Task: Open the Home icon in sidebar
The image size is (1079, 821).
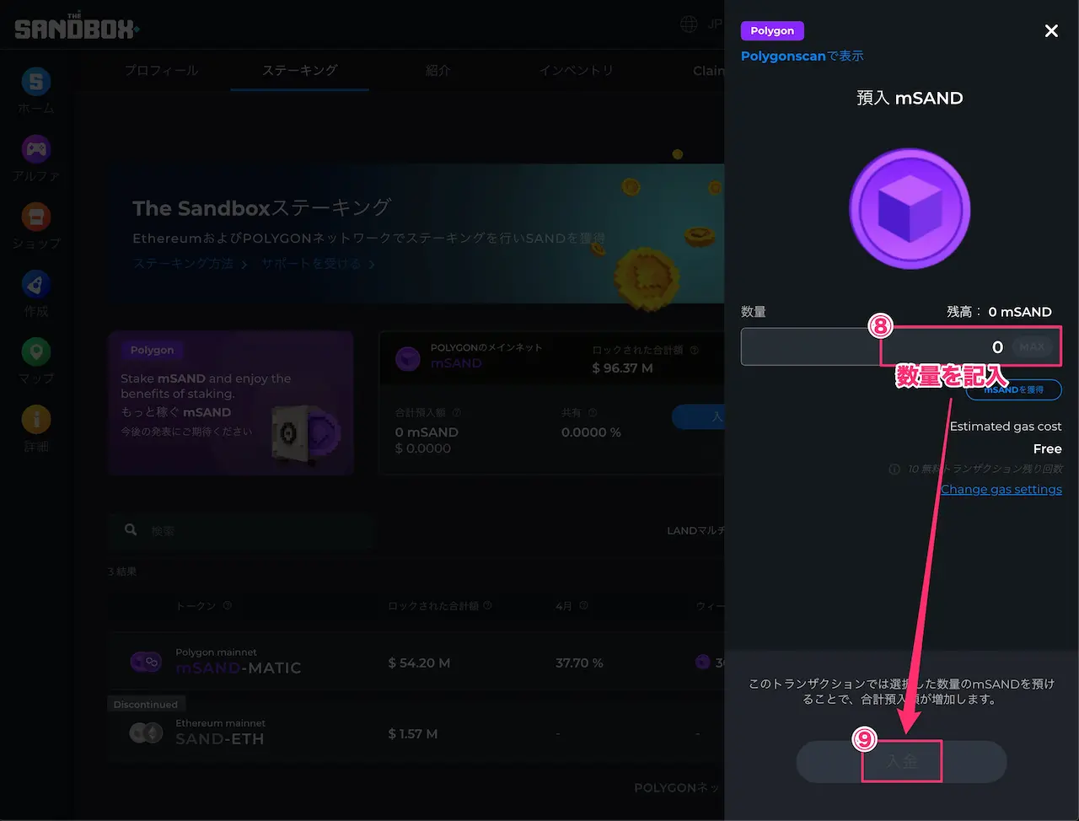Action: pyautogui.click(x=35, y=81)
